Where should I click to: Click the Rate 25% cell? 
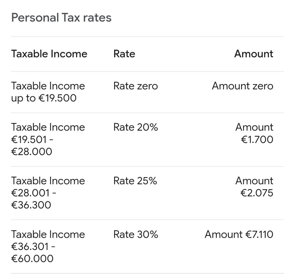coord(135,181)
